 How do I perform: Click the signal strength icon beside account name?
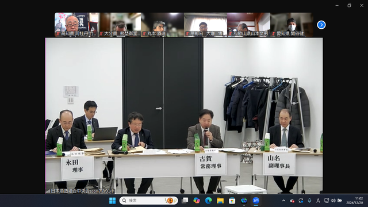pyautogui.click(x=48, y=191)
